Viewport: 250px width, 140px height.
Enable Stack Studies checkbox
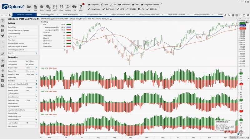[x=36, y=126]
